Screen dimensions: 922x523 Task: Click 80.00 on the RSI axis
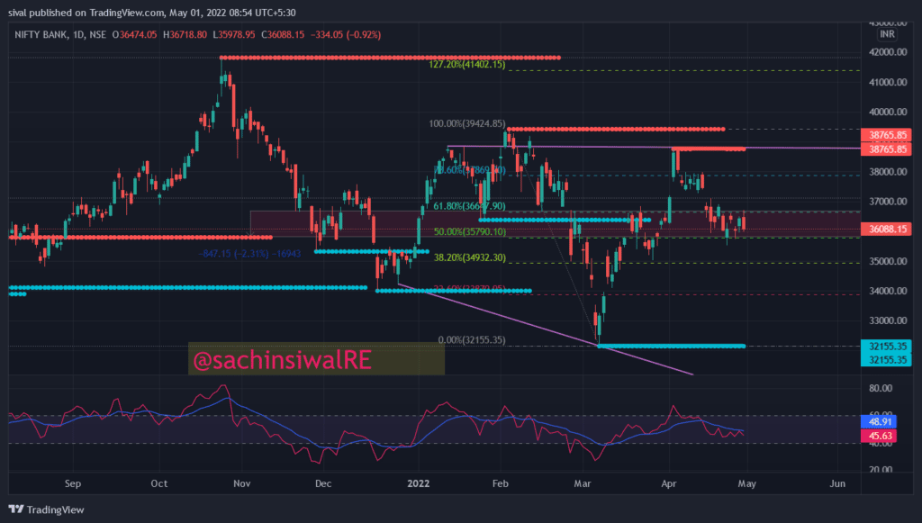point(881,389)
